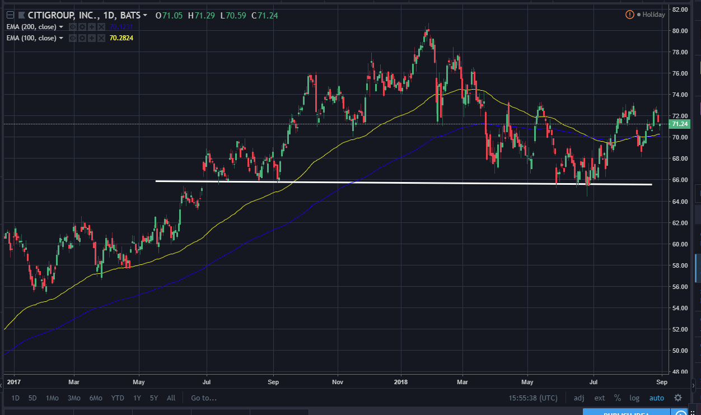Click the plus icon on EMA 100 row
The image size is (701, 415).
tap(91, 38)
